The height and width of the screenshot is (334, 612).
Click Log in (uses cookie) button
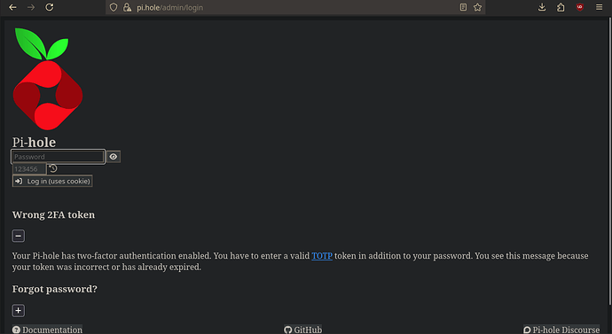tap(52, 182)
